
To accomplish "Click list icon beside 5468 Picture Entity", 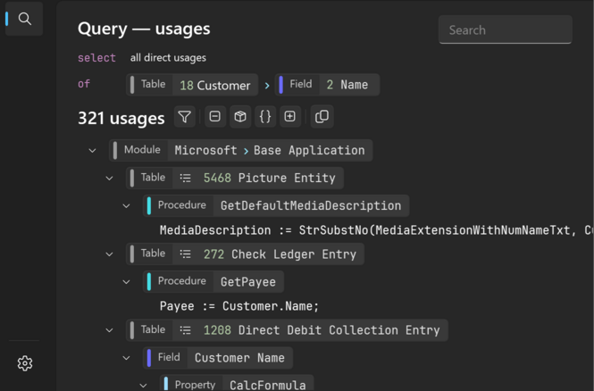I will coord(185,178).
